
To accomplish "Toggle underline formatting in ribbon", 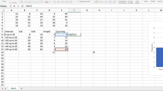I will (x=30, y=2).
